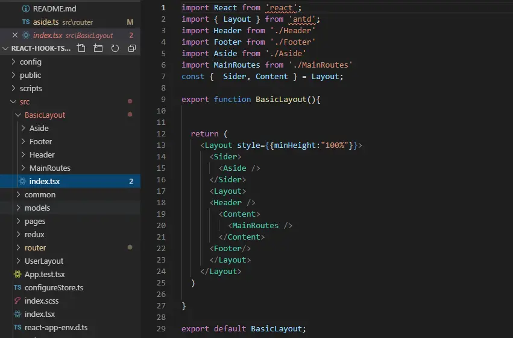
Task: Click './Footer' import path on line 4
Action: [292, 42]
